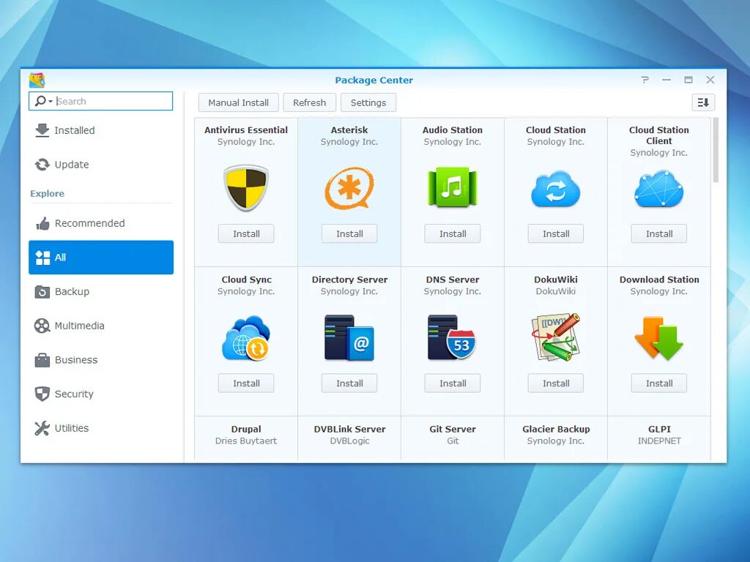Viewport: 750px width, 562px height.
Task: Install Download Station
Action: click(658, 383)
